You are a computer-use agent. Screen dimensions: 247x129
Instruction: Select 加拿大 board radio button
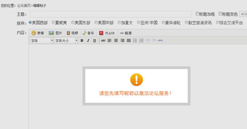click(x=119, y=22)
